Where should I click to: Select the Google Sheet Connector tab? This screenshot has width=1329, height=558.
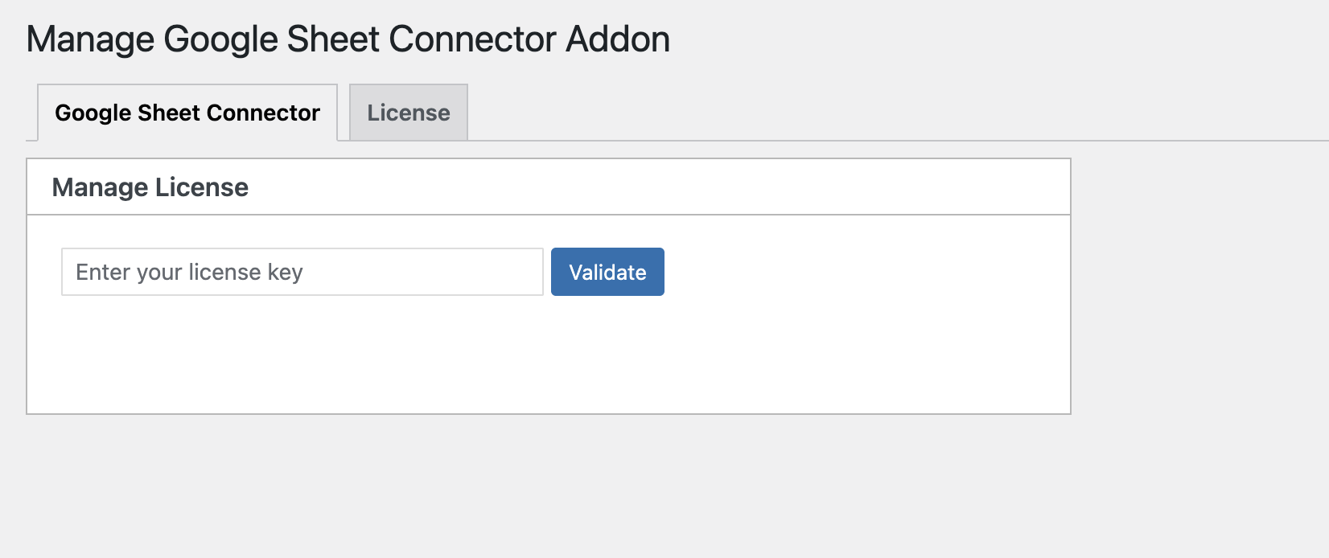[x=187, y=113]
